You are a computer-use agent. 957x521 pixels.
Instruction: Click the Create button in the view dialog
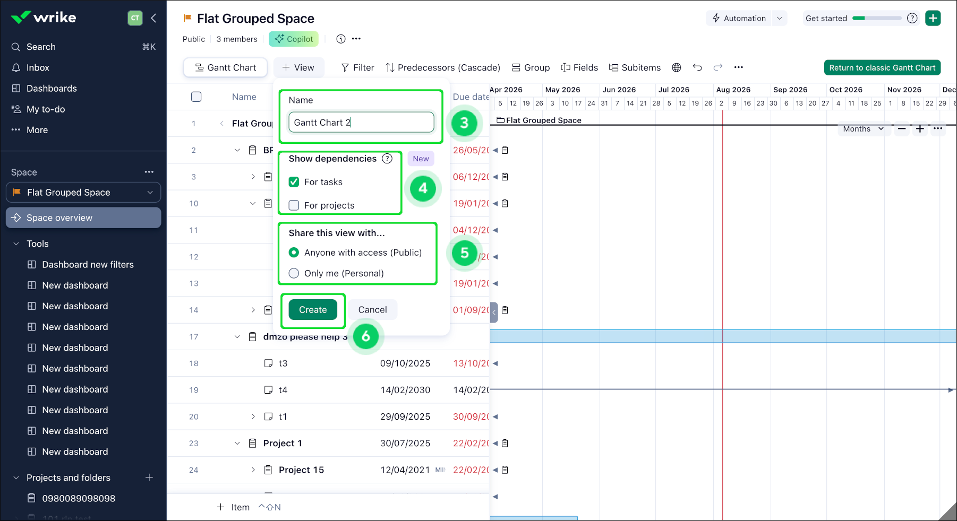(x=313, y=310)
